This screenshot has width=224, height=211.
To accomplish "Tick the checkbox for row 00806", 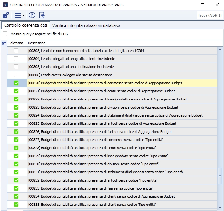I will coord(16,75).
